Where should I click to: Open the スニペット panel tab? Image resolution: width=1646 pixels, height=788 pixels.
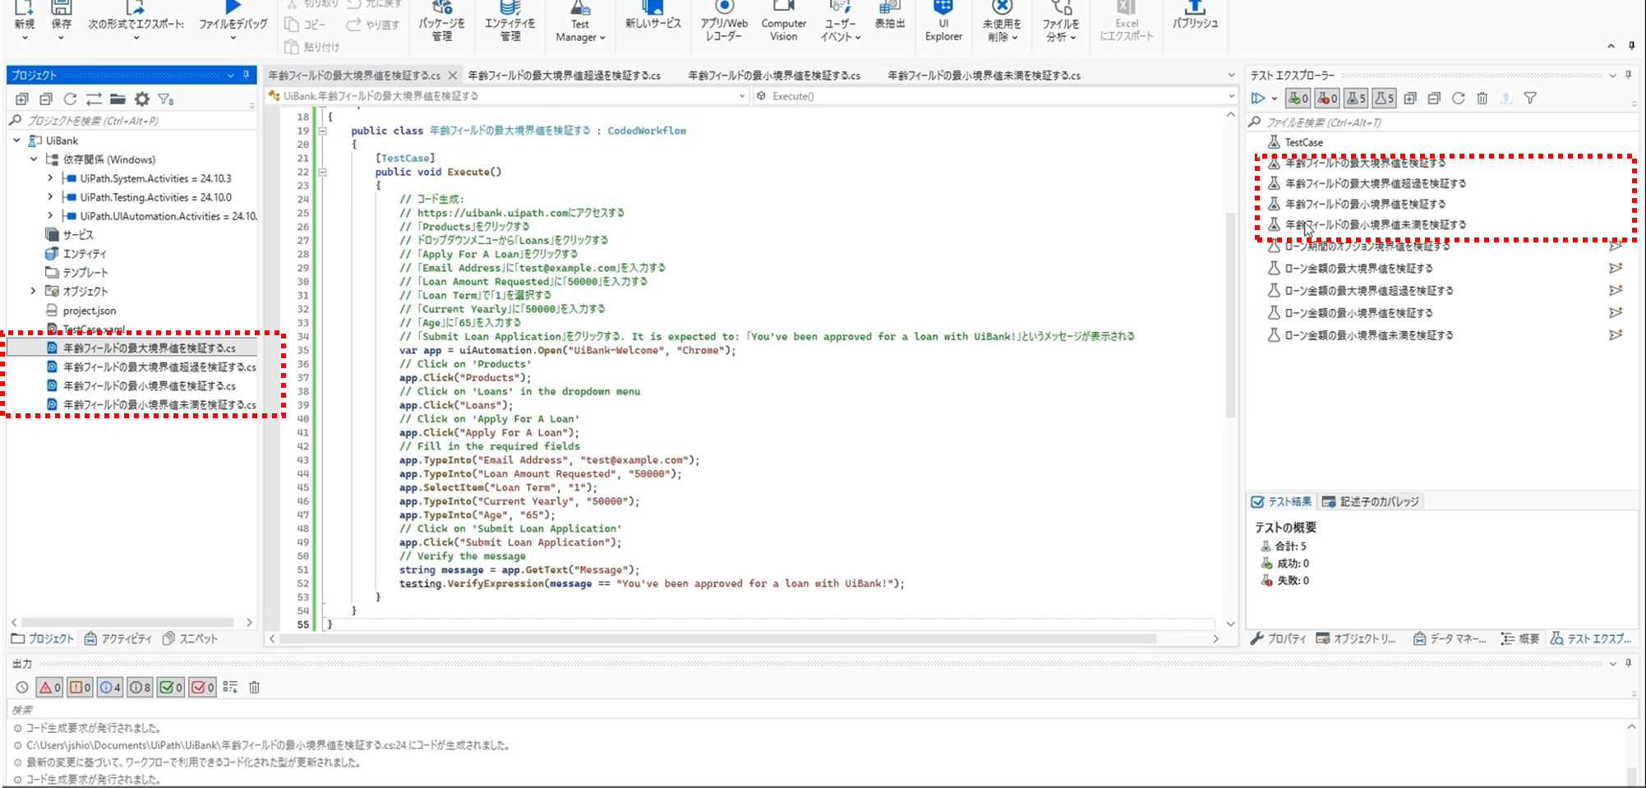191,638
